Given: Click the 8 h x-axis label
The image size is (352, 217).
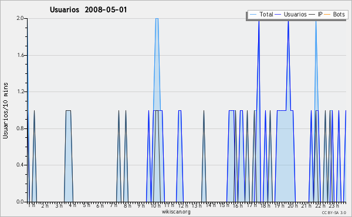Looking at the screenshot, I should click(x=127, y=205).
